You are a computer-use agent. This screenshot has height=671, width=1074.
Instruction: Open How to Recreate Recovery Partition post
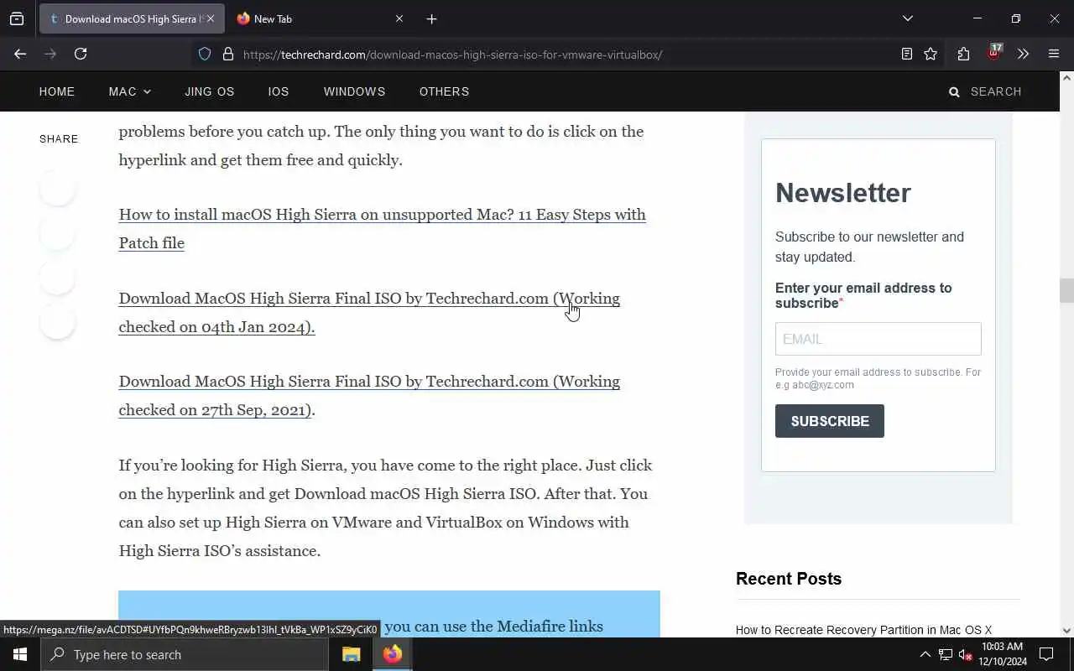coord(863,630)
